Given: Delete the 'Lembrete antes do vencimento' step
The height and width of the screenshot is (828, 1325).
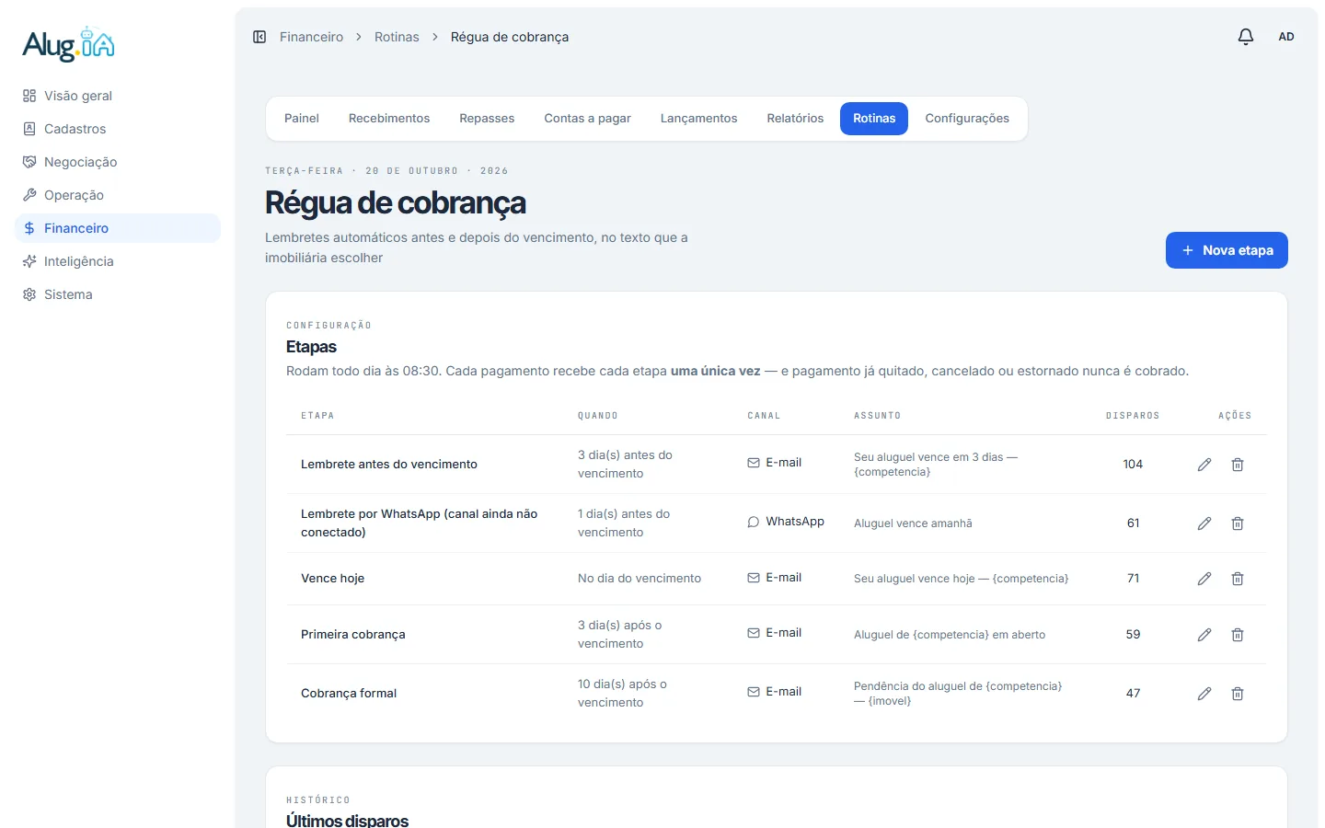Looking at the screenshot, I should (1238, 465).
